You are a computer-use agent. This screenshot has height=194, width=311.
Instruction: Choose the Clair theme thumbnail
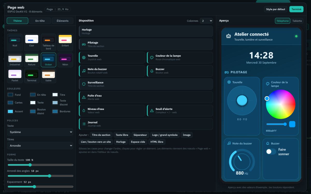pos(32,42)
